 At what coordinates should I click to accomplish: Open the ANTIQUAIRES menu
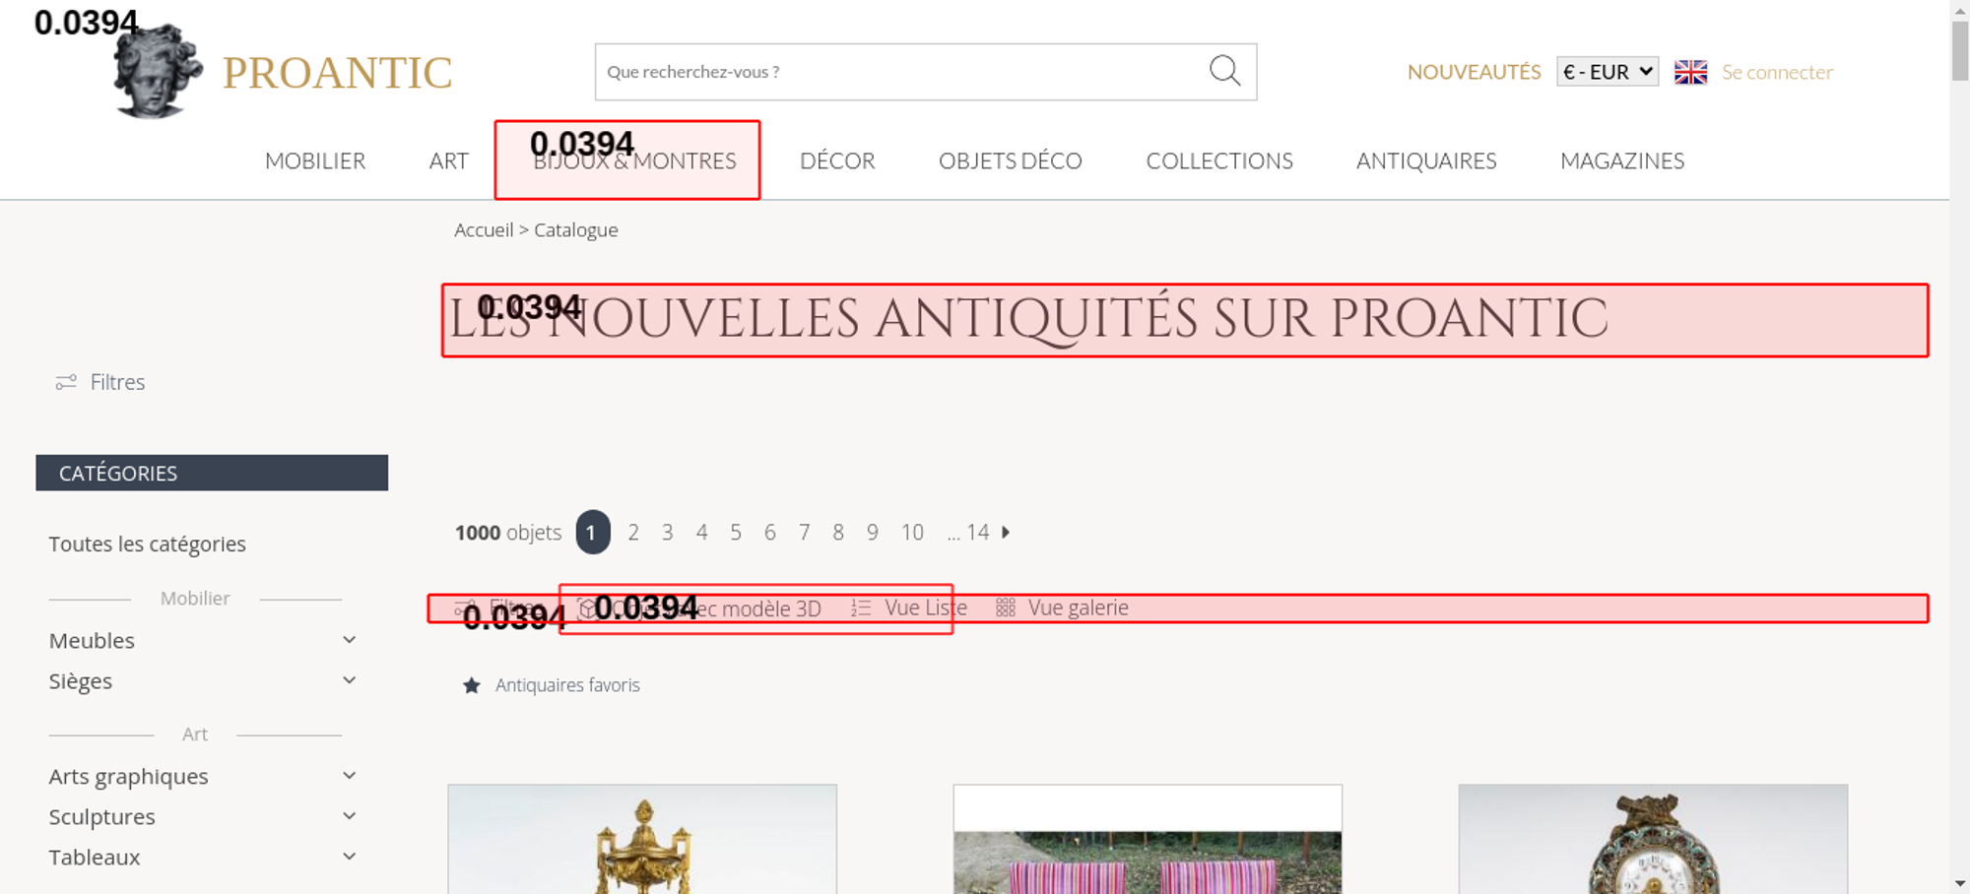click(1425, 160)
